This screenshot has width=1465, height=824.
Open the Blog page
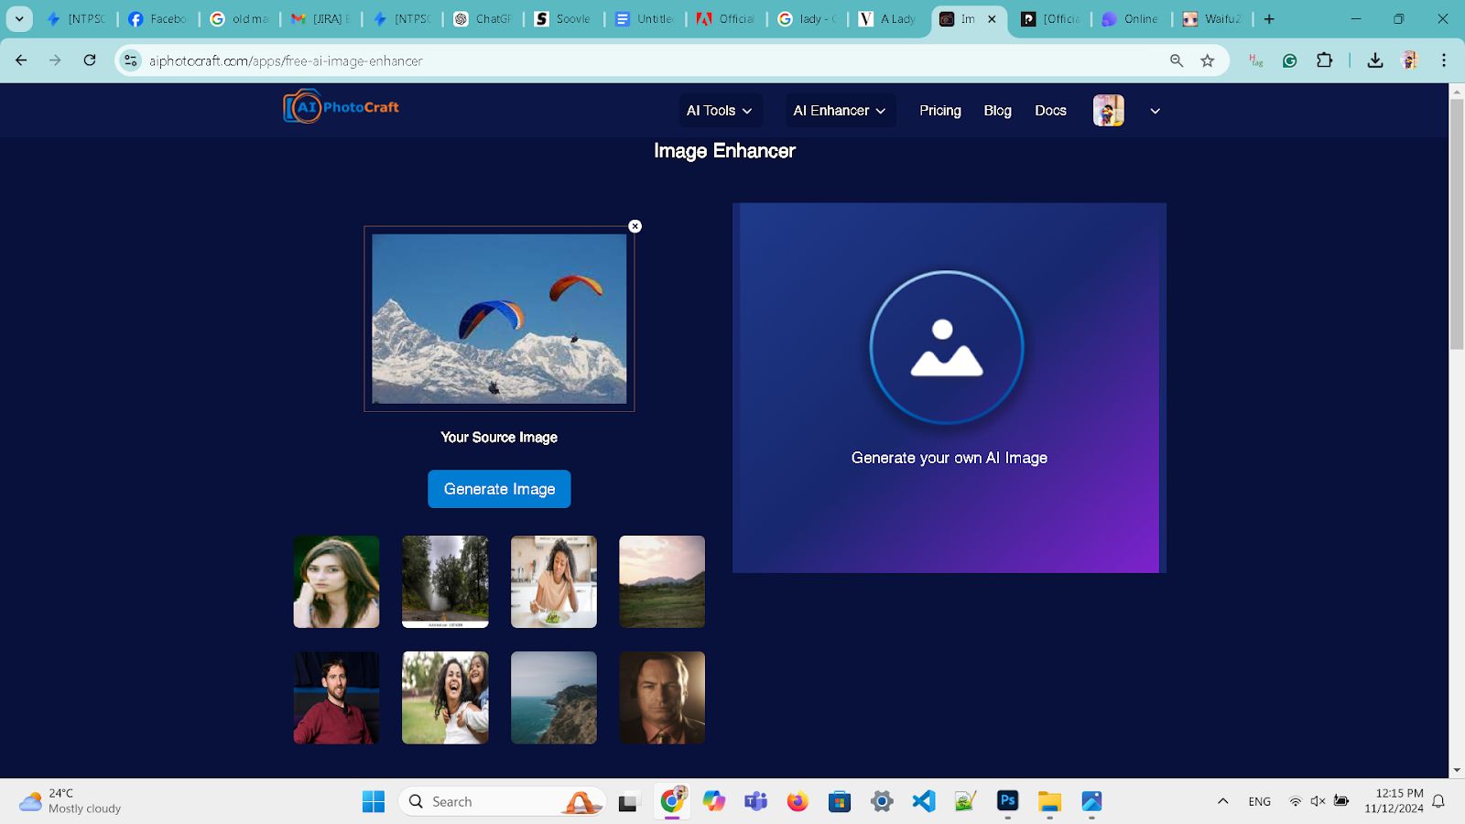tap(997, 111)
